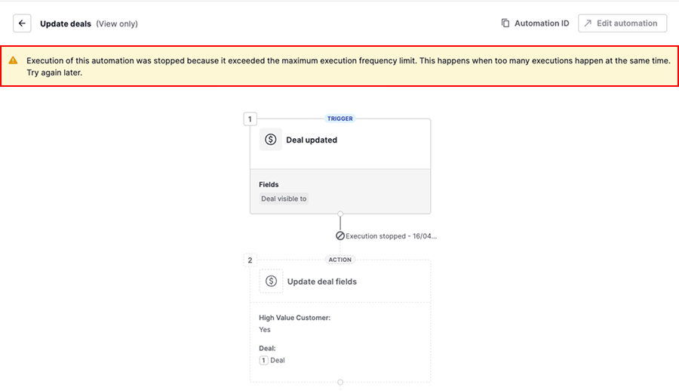The width and height of the screenshot is (679, 391).
Task: Click the ACTION label tag
Action: 339,260
